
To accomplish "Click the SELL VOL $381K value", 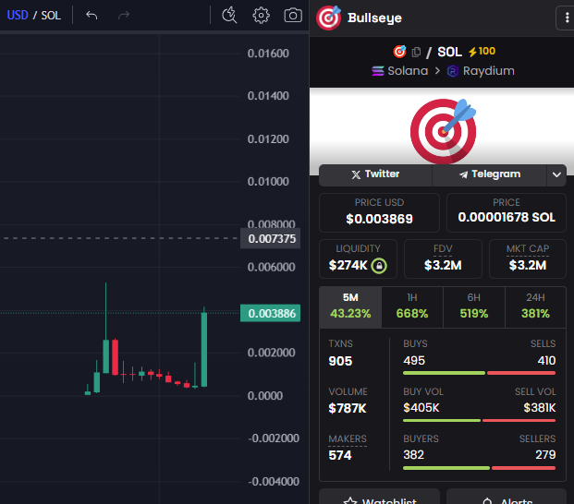I will click(x=540, y=407).
